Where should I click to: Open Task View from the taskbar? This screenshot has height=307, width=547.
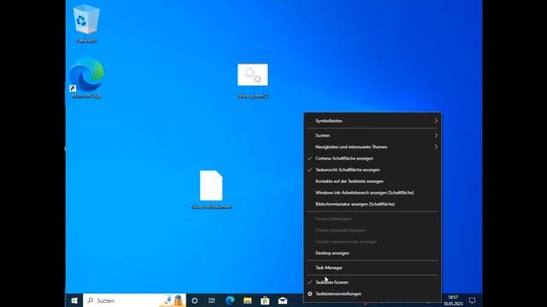point(212,300)
